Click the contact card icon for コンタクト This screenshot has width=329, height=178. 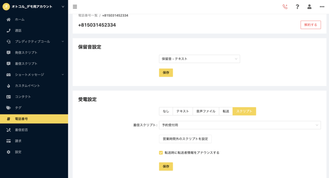click(x=9, y=97)
